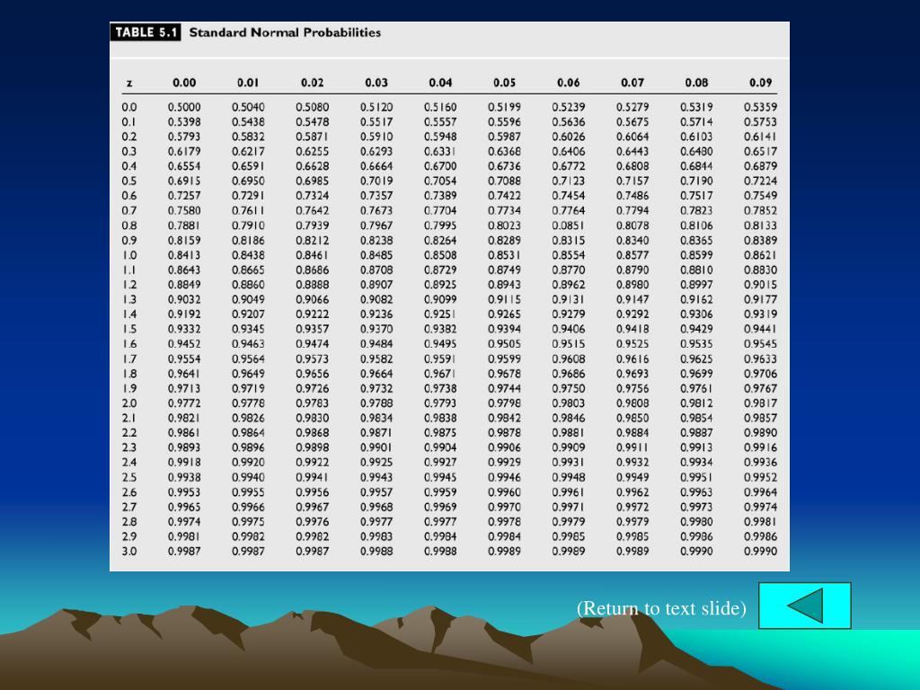Viewport: 920px width, 690px height.
Task: Click the value 0.9515 in row 1.6
Action: [x=569, y=344]
